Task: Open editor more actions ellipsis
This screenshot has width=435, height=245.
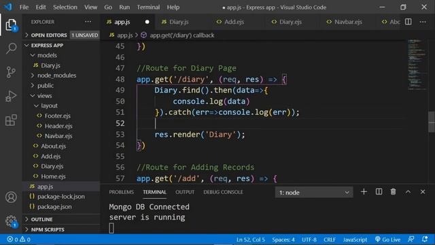Action: (423, 22)
